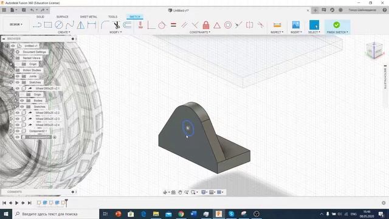Apply the Perpendicular constraint
This screenshot has width=389, height=219.
[x=195, y=25]
